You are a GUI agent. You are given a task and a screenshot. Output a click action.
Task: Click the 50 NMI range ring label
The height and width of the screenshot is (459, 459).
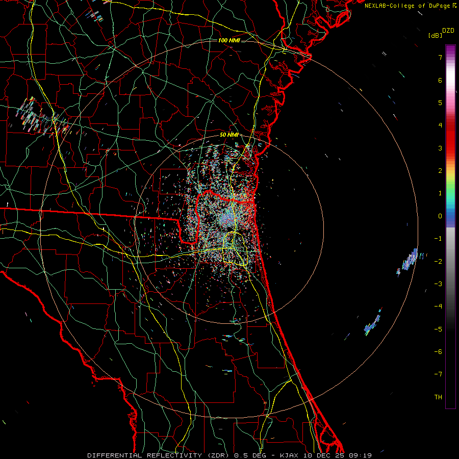click(x=229, y=135)
